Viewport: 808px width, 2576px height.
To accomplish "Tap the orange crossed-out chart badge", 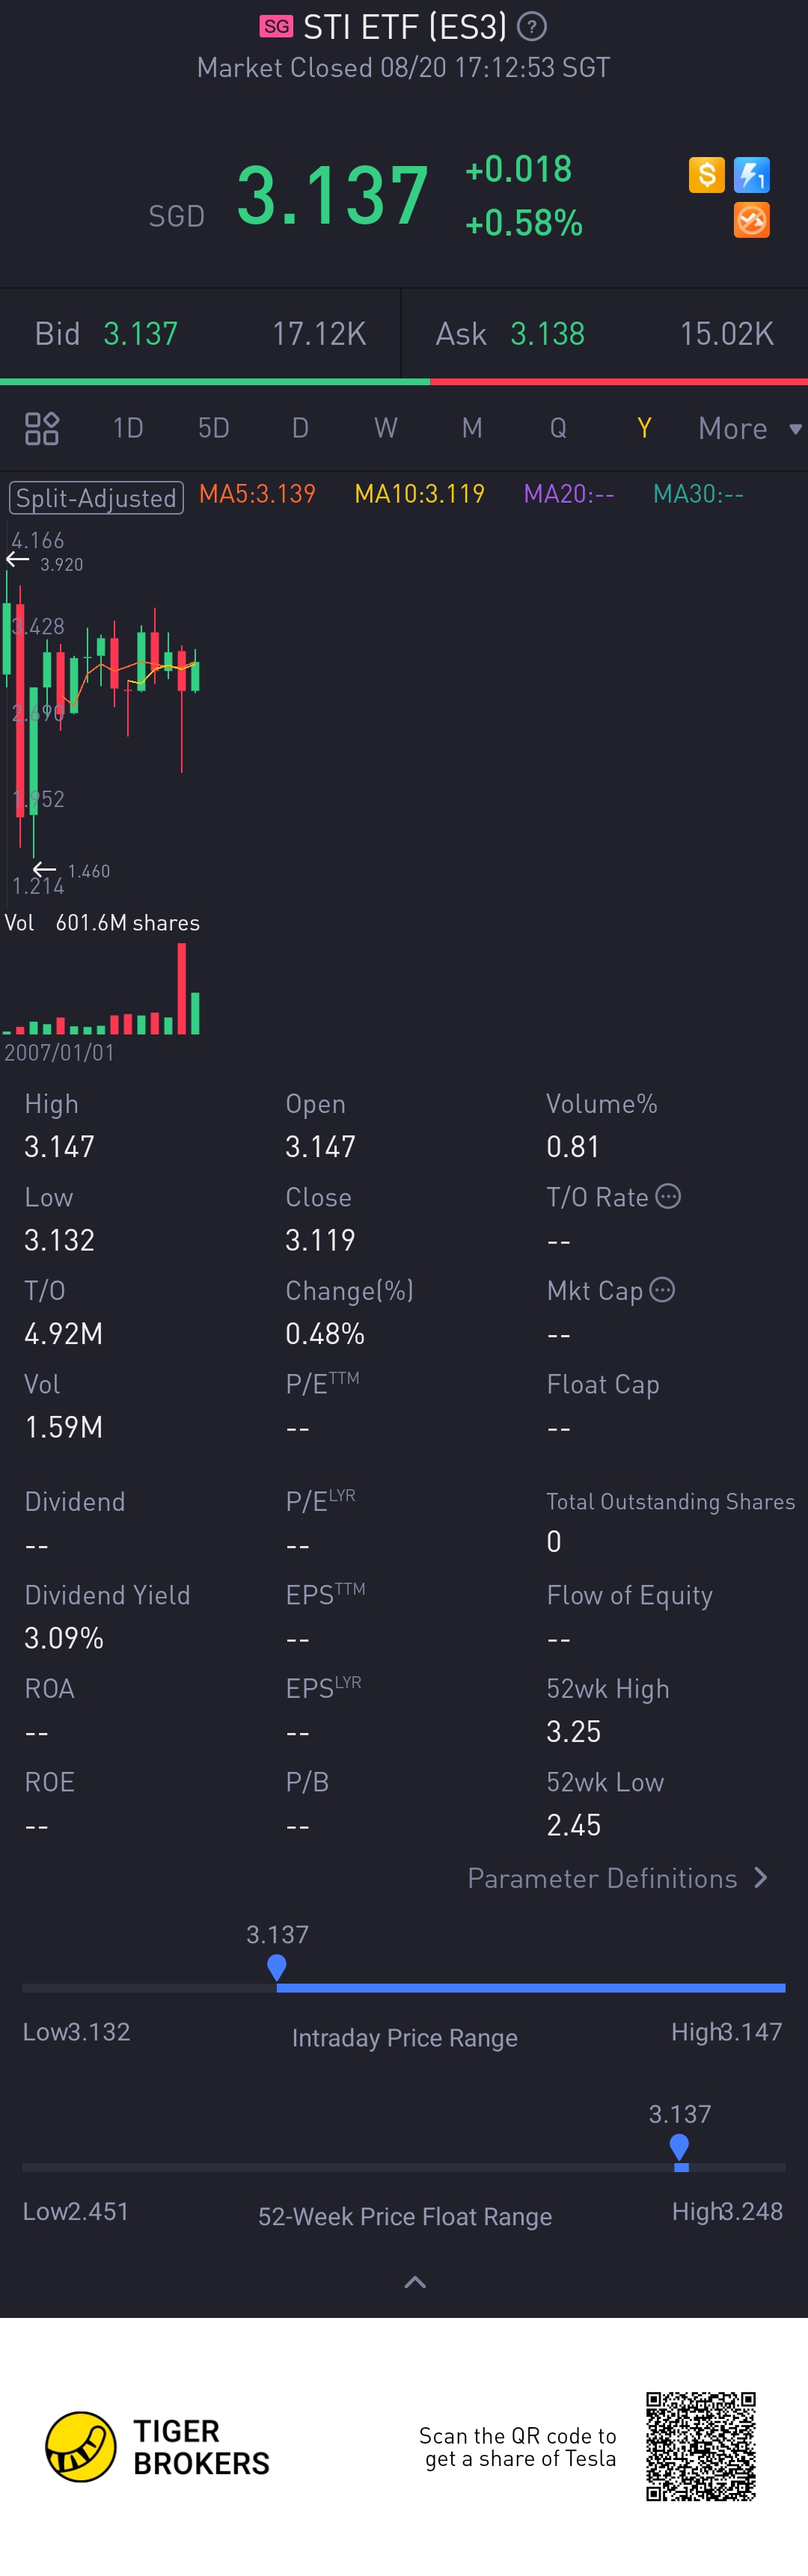I will coord(751,220).
